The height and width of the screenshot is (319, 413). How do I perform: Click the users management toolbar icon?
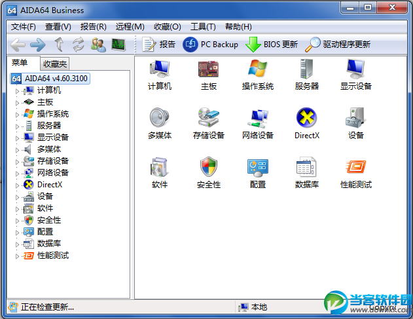(x=98, y=45)
